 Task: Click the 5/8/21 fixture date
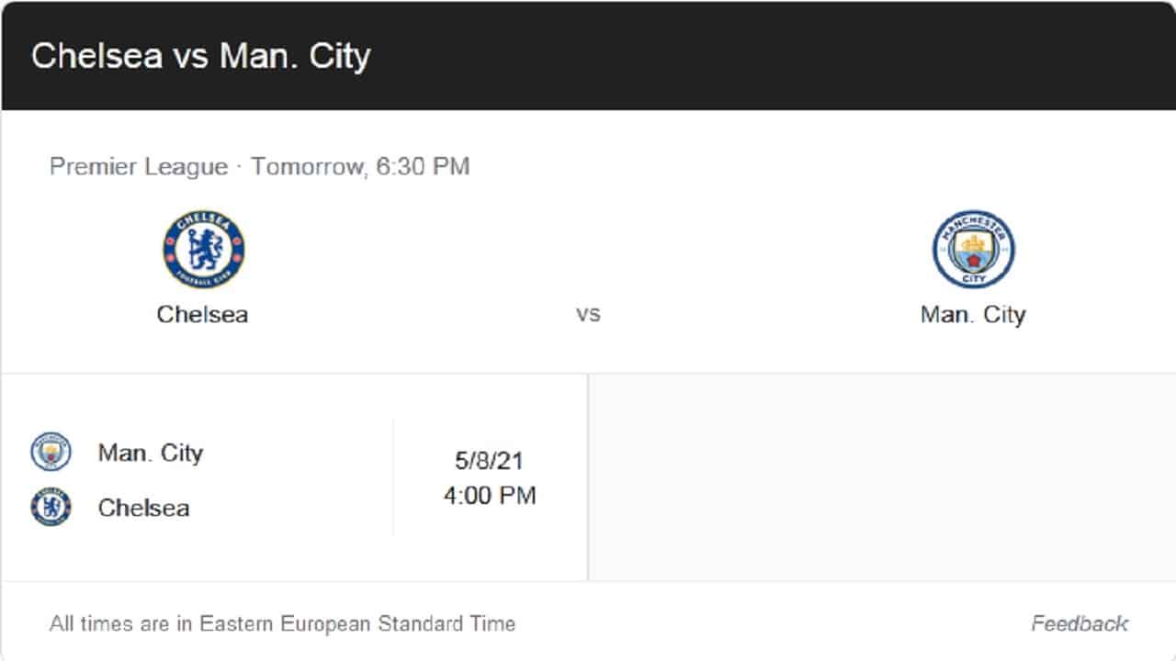coord(489,460)
